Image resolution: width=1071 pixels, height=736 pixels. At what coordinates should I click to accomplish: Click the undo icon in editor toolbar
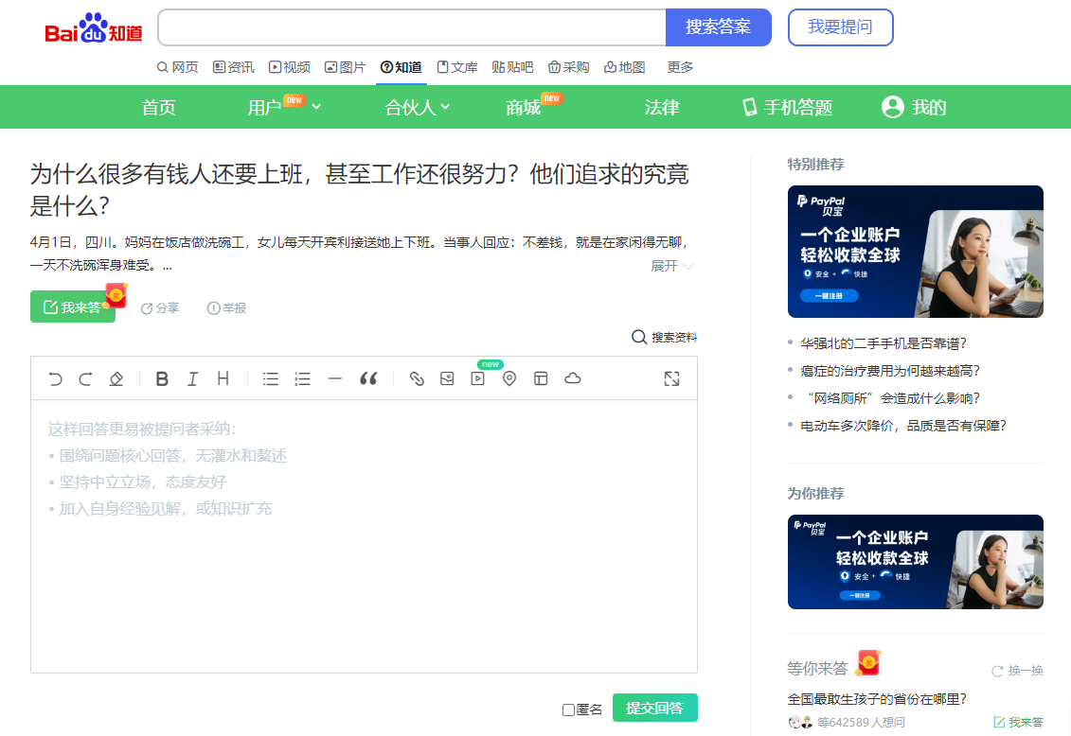pos(56,379)
